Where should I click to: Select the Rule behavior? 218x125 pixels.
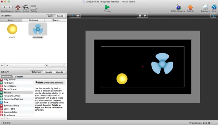pos(16,102)
